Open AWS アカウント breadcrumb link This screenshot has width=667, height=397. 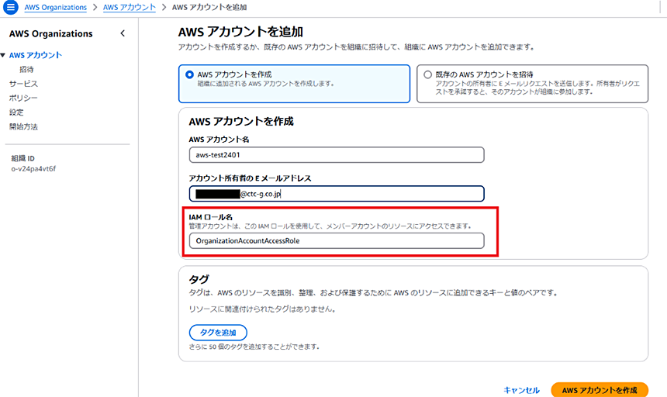pos(130,7)
